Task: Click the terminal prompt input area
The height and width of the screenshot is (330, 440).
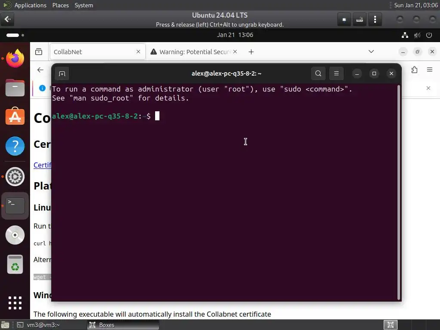Action: point(157,116)
